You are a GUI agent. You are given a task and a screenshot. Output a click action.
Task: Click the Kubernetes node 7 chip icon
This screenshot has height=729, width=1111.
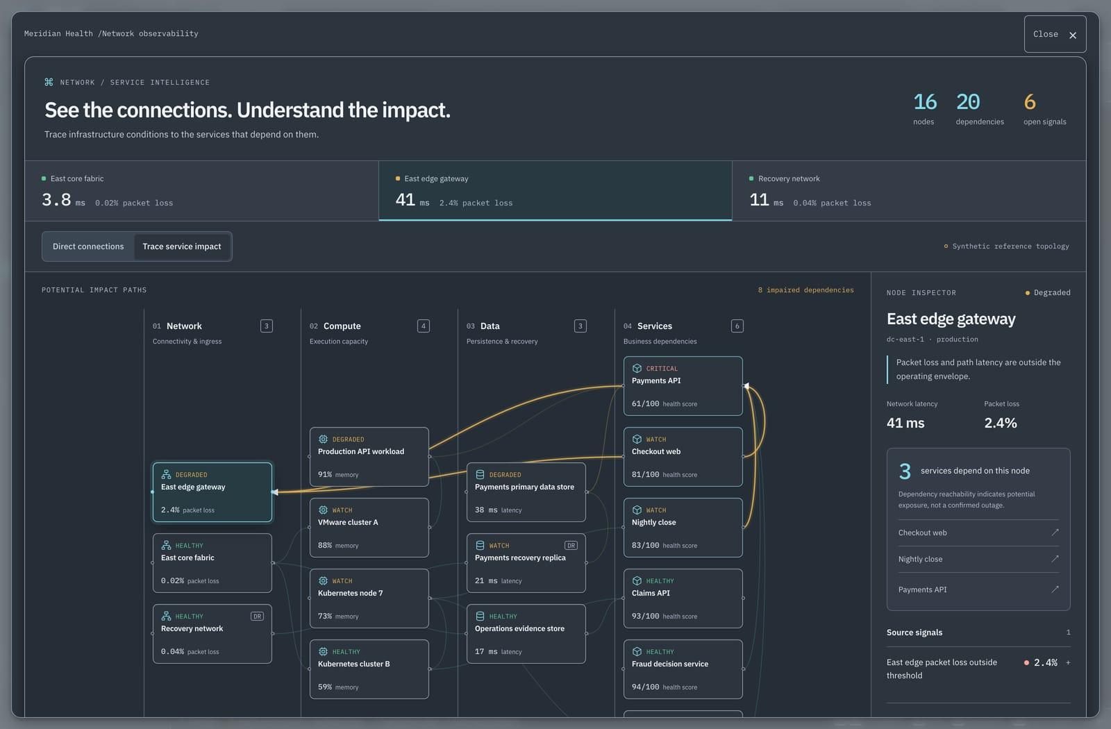[x=323, y=581]
